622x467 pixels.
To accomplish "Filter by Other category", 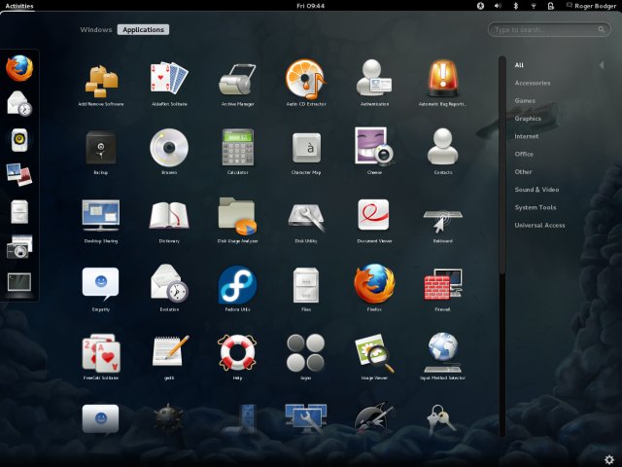I will click(523, 172).
